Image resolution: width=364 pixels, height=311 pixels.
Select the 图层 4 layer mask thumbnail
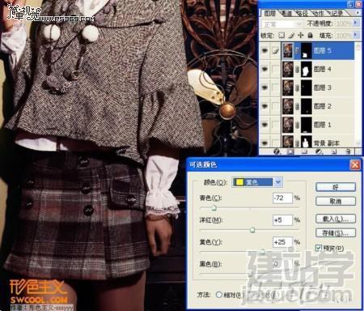point(307,70)
